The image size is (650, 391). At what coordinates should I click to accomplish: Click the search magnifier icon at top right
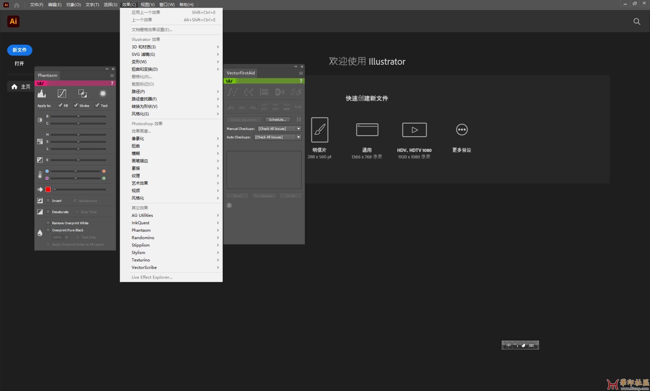[637, 22]
